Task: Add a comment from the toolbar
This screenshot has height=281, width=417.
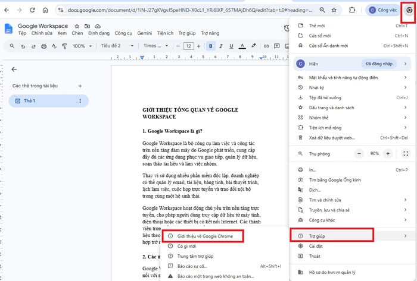Action: click(277, 46)
